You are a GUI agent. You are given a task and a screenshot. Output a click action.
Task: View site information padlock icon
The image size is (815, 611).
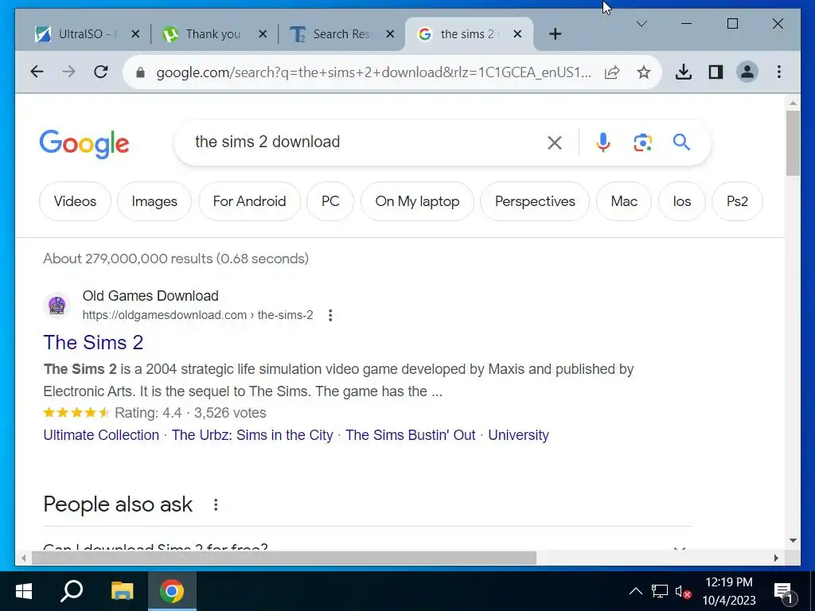point(140,72)
